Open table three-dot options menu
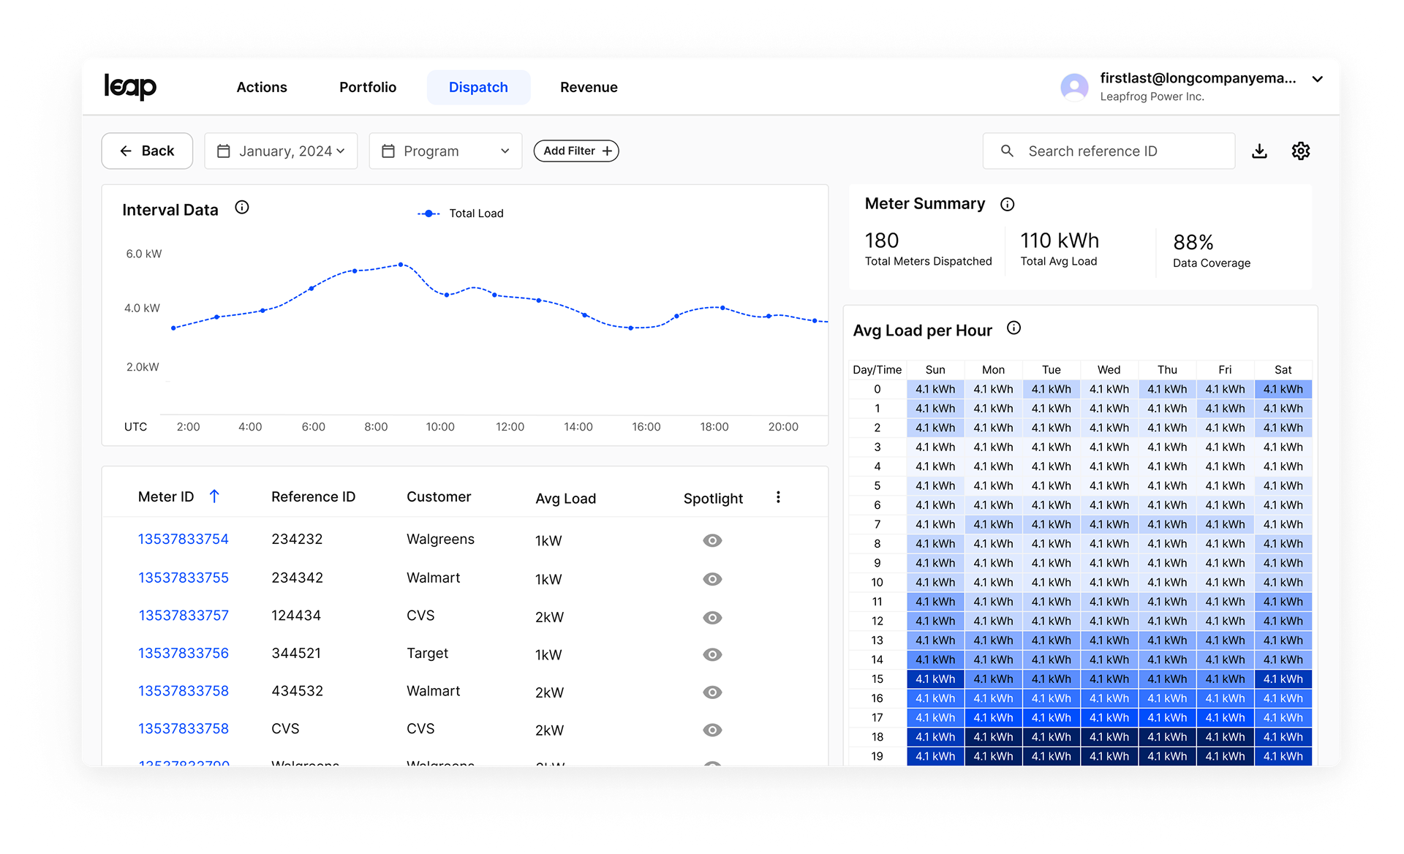This screenshot has width=1404, height=854. pos(778,497)
